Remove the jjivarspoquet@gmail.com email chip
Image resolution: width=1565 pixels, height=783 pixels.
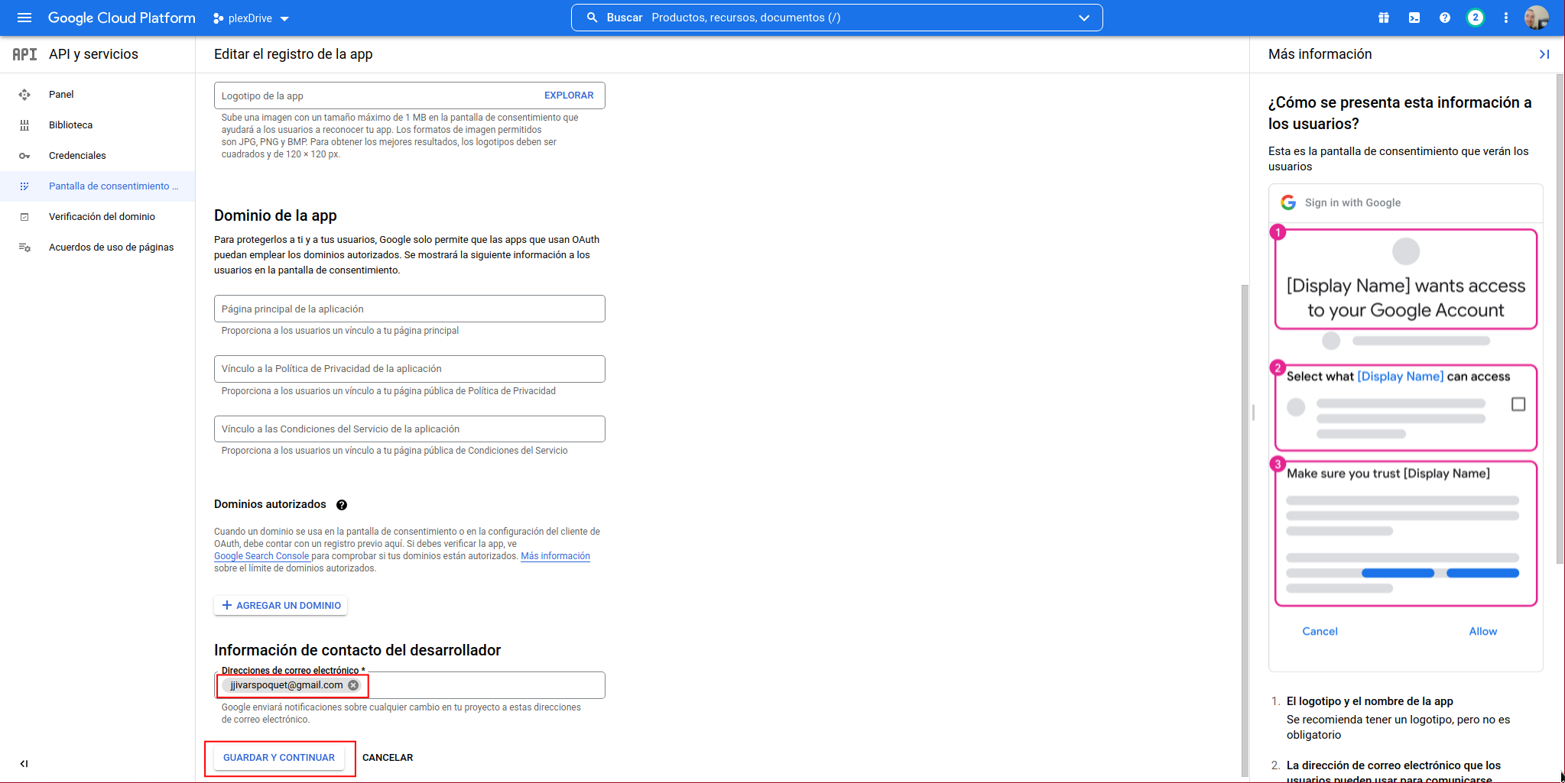pos(353,685)
